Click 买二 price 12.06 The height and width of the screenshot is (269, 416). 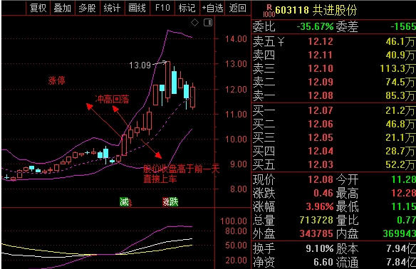321,124
